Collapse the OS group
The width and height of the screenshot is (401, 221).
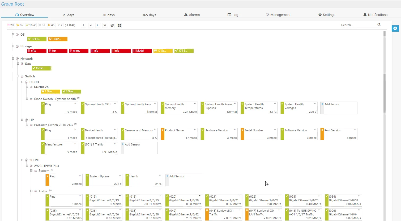click(x=13, y=34)
